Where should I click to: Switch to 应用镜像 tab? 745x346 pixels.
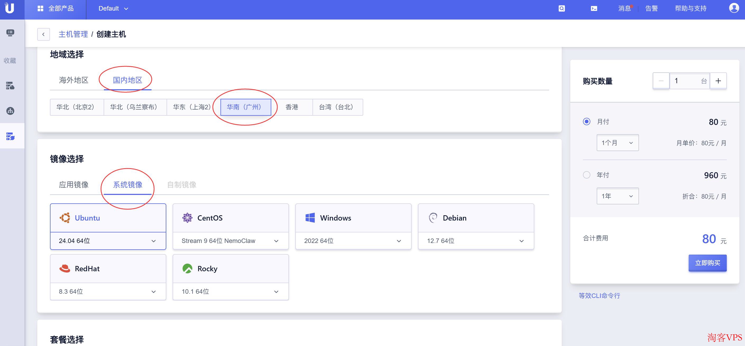coord(73,185)
